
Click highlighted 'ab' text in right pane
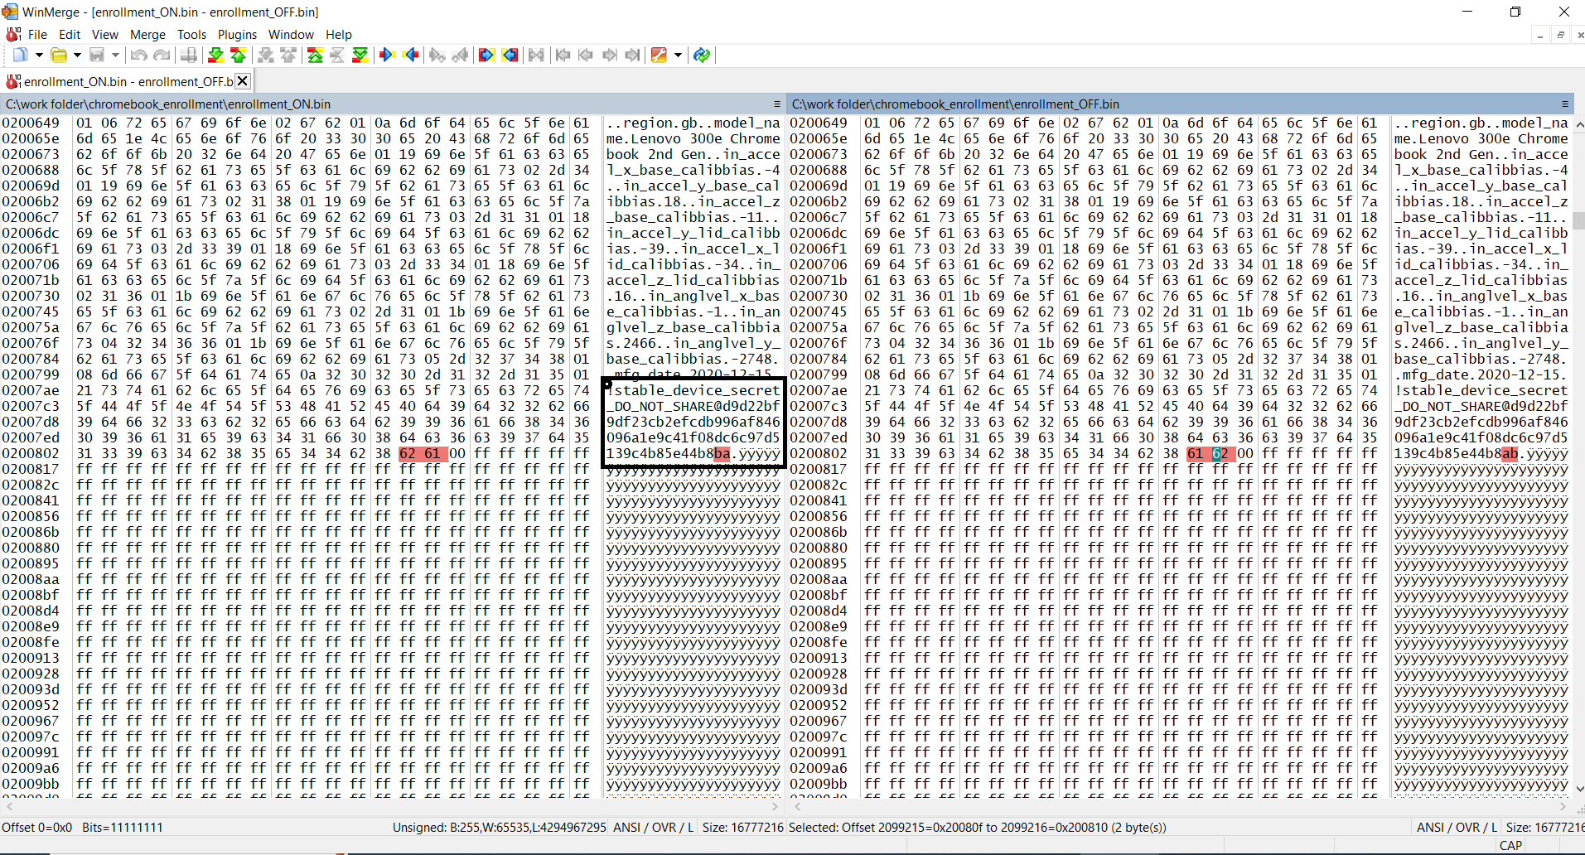1510,454
